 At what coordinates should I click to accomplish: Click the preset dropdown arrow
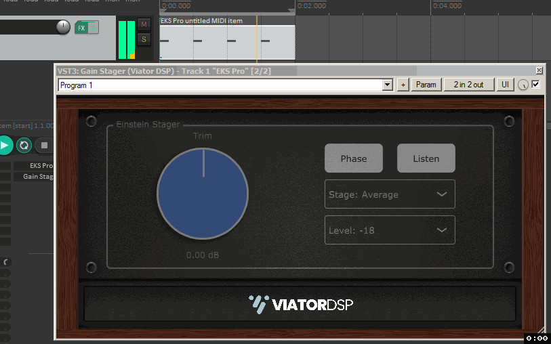pos(387,85)
